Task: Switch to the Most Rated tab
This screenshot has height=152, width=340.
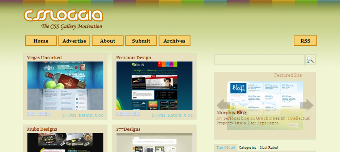Action: 269,147
